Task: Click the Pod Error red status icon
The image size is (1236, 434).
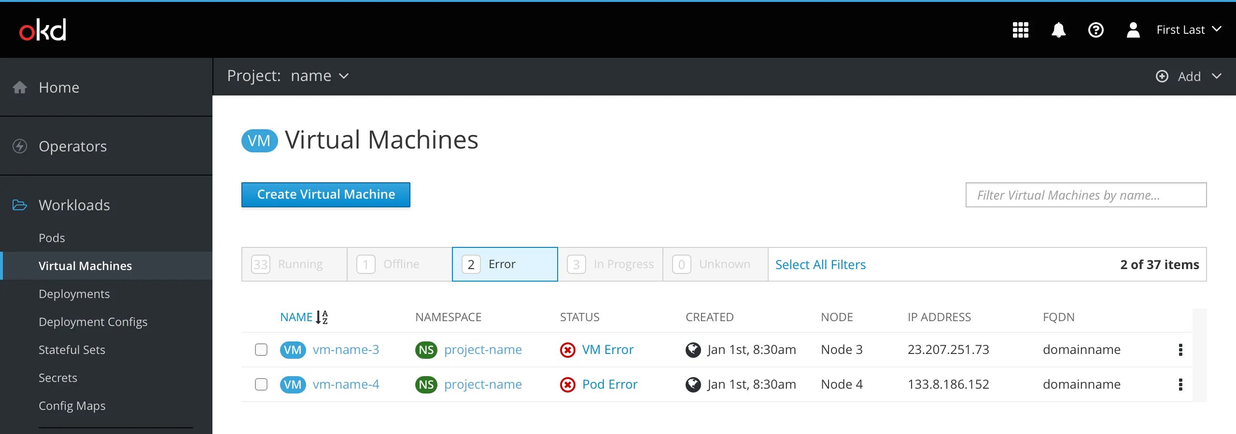Action: [568, 384]
